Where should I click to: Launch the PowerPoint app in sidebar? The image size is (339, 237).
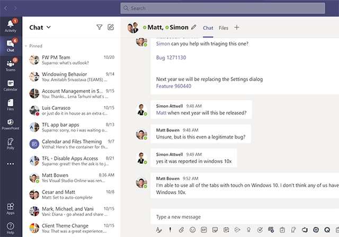click(x=11, y=124)
